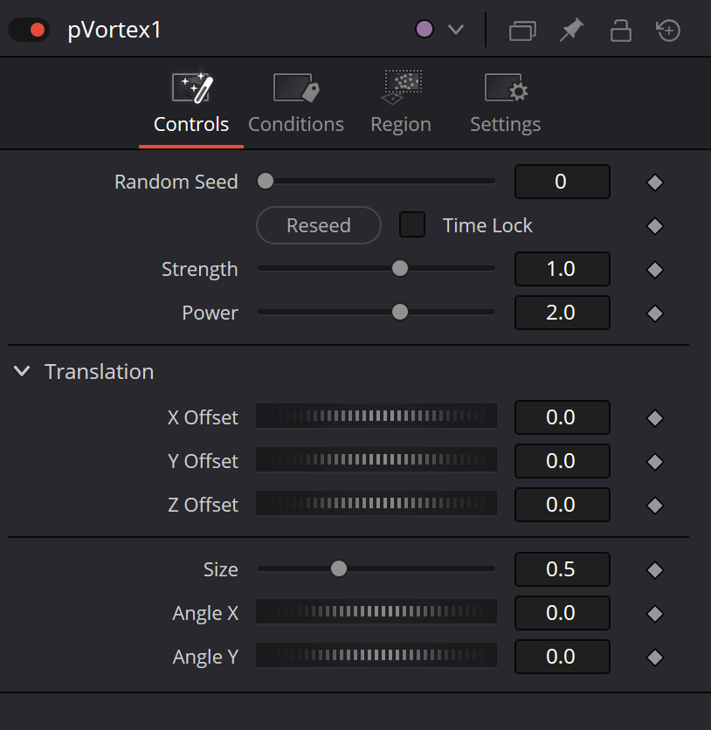The height and width of the screenshot is (730, 711).
Task: Click the pVortex1 node name
Action: tap(114, 31)
